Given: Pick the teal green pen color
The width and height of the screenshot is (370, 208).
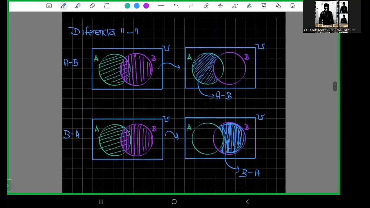Looking at the screenshot, I should coord(127,6).
